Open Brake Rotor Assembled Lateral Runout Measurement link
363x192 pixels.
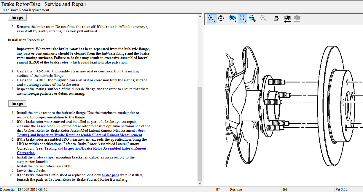point(79,135)
